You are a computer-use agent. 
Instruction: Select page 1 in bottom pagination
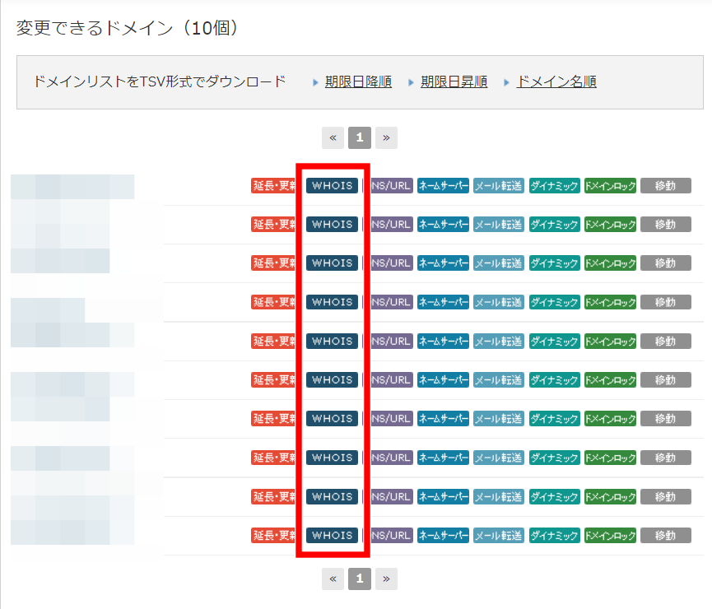[x=360, y=579]
